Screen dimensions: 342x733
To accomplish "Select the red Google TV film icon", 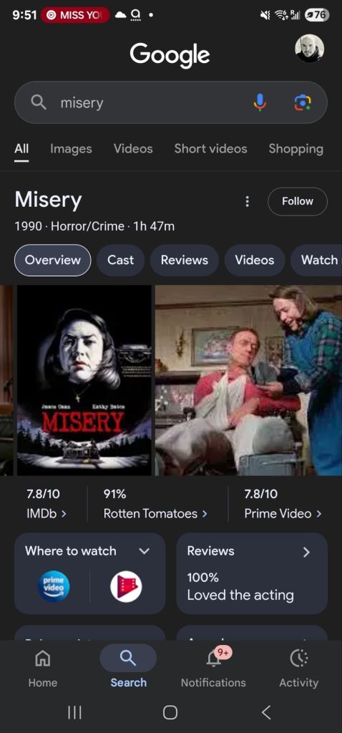I will tap(126, 587).
